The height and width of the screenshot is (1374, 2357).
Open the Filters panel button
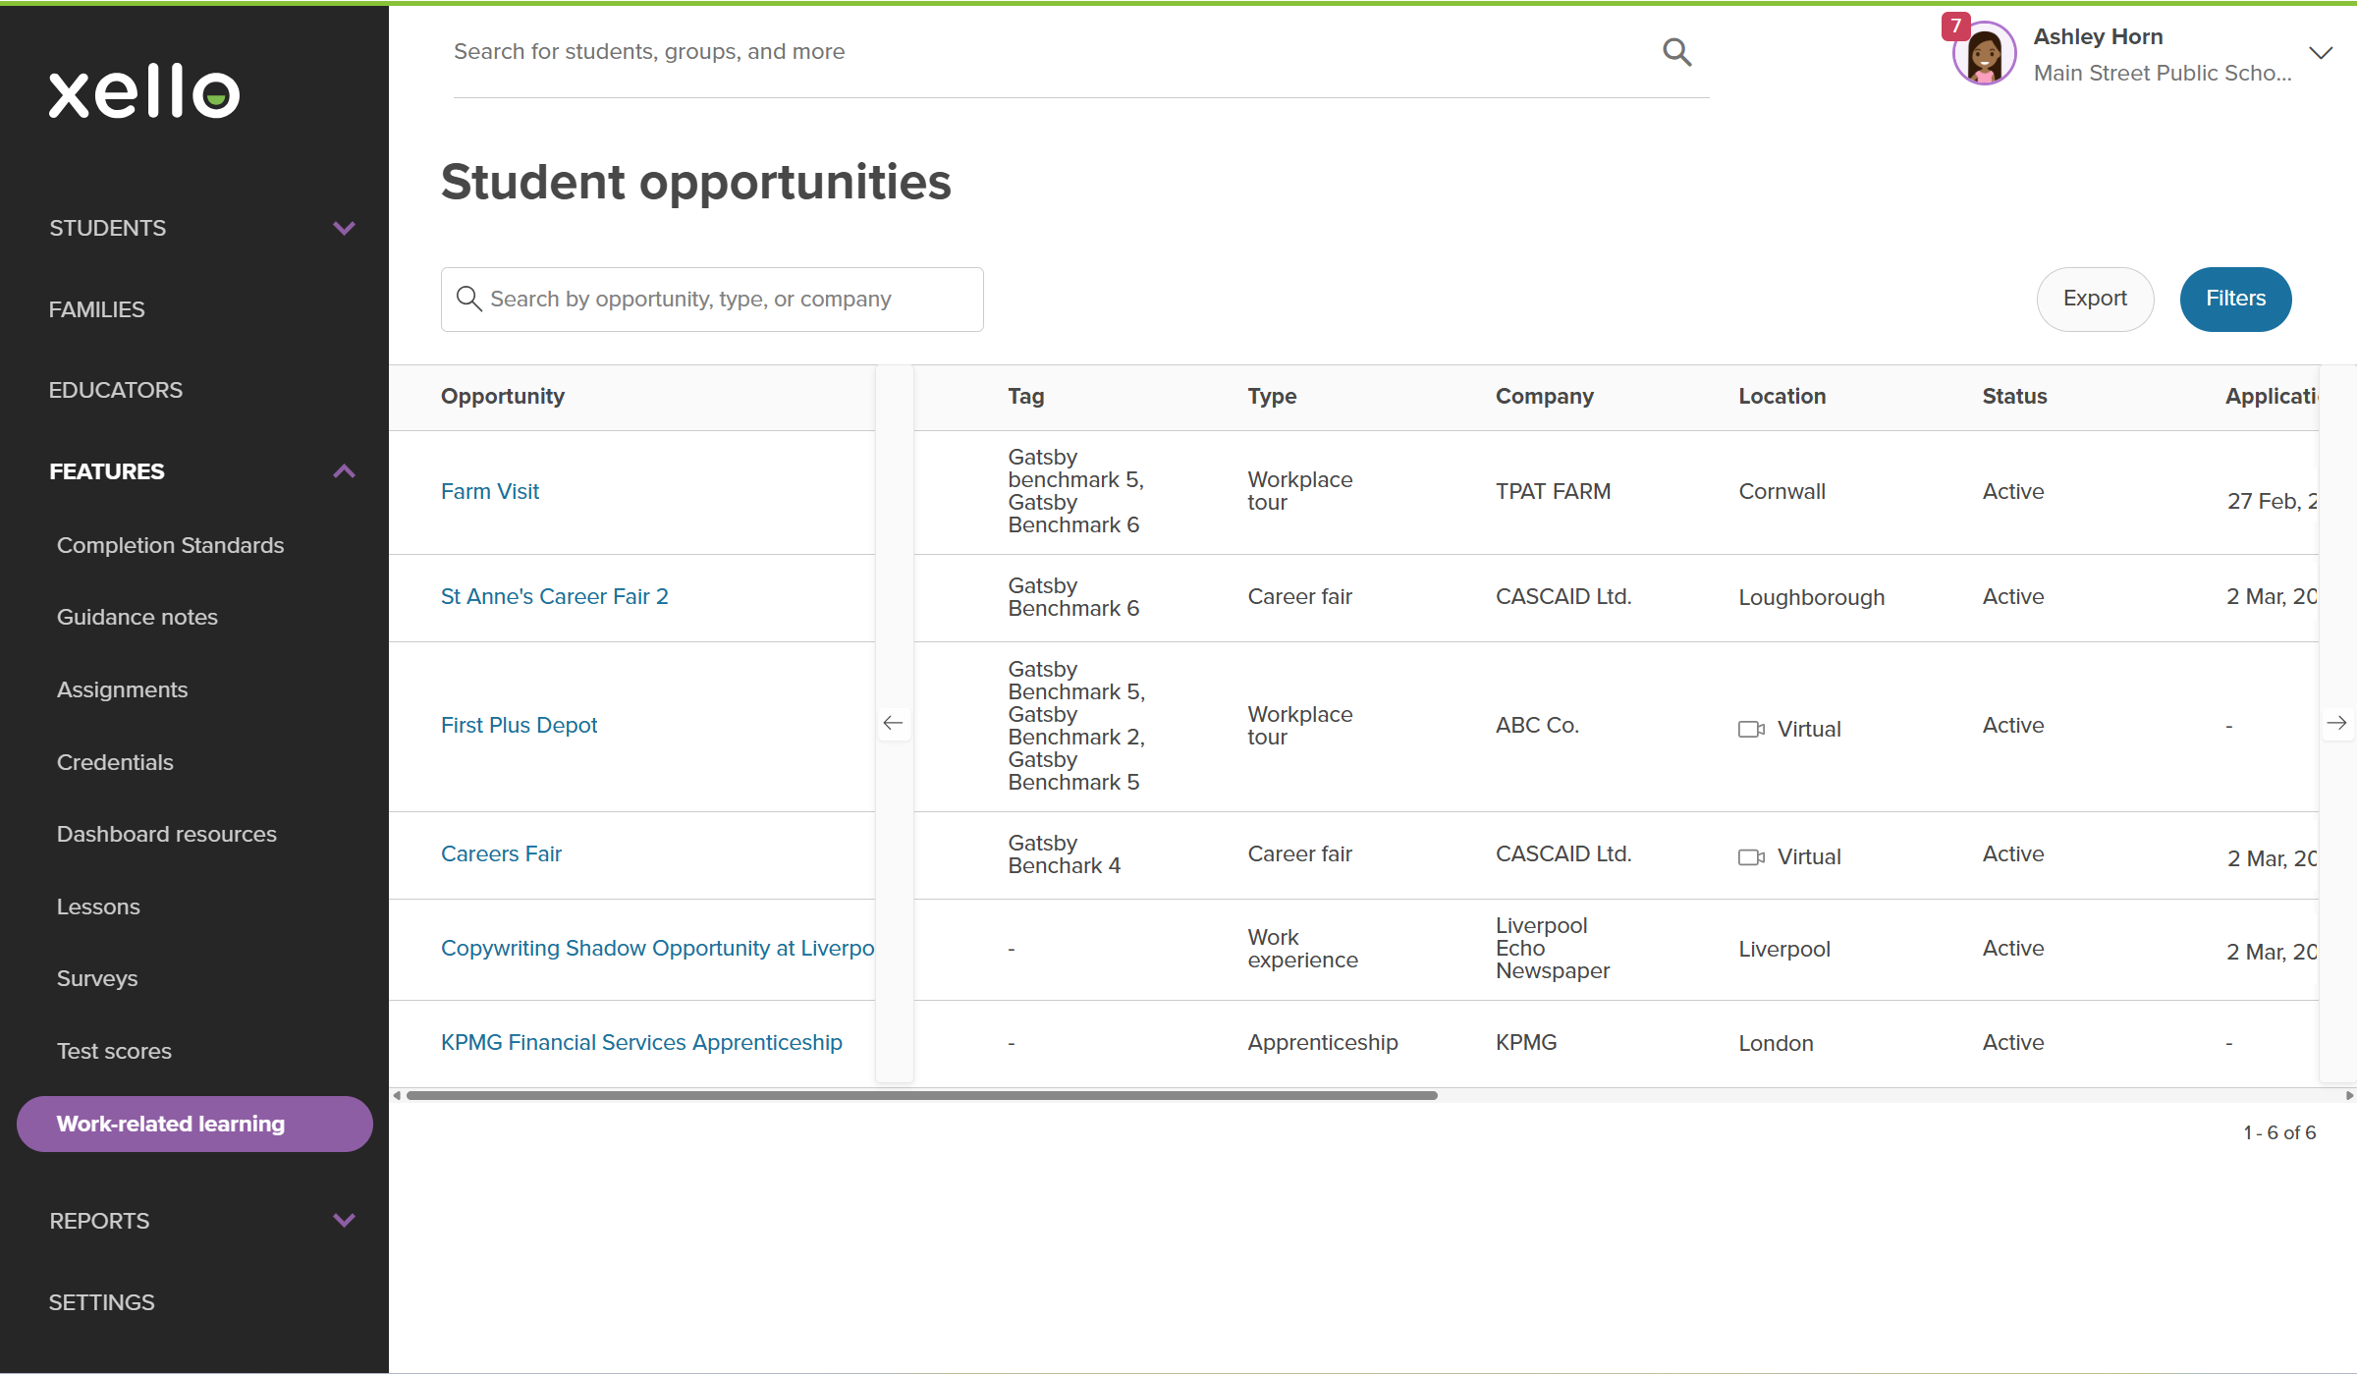click(x=2235, y=299)
